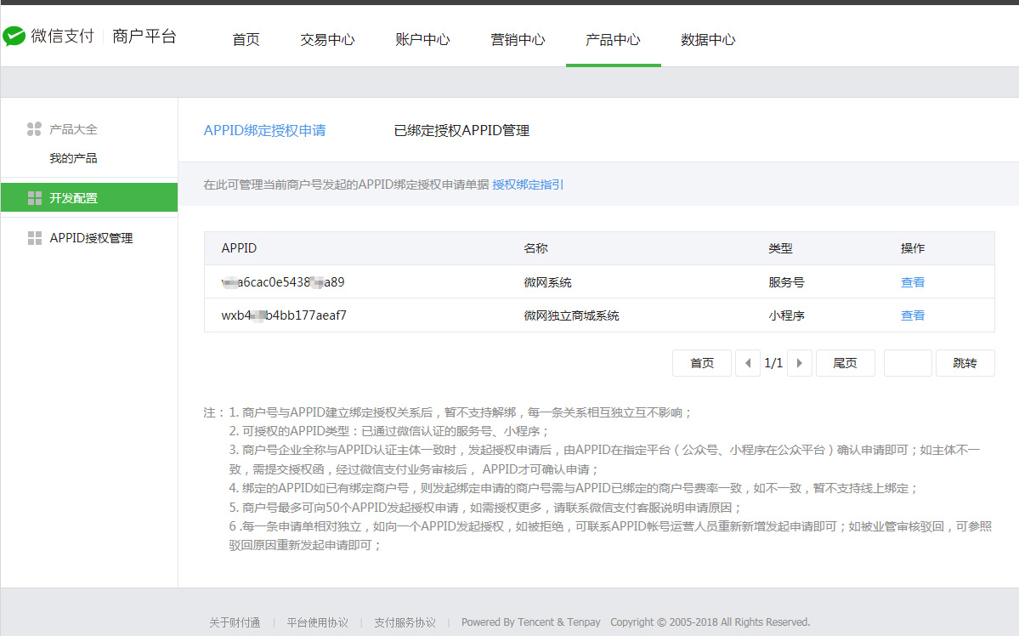Click the APPID授权管理 grid icon
This screenshot has height=636, width=1019.
(x=35, y=238)
